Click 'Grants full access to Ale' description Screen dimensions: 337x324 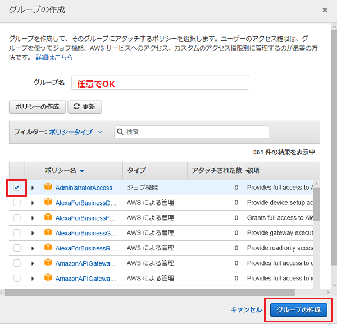[x=280, y=218]
